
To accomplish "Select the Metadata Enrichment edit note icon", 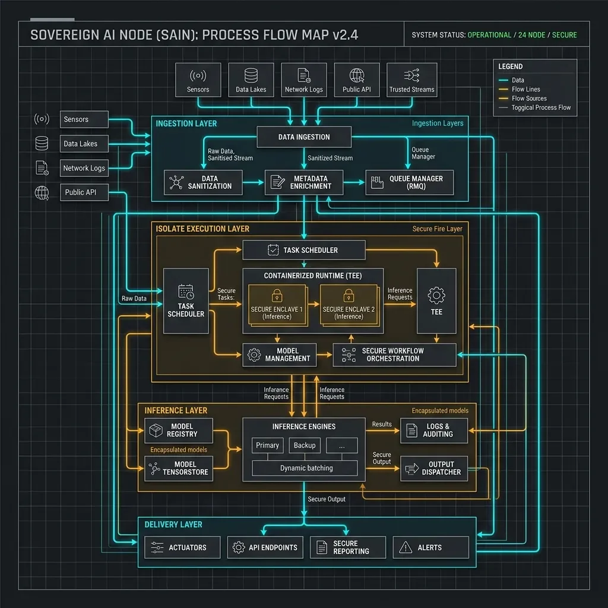I will 278,182.
